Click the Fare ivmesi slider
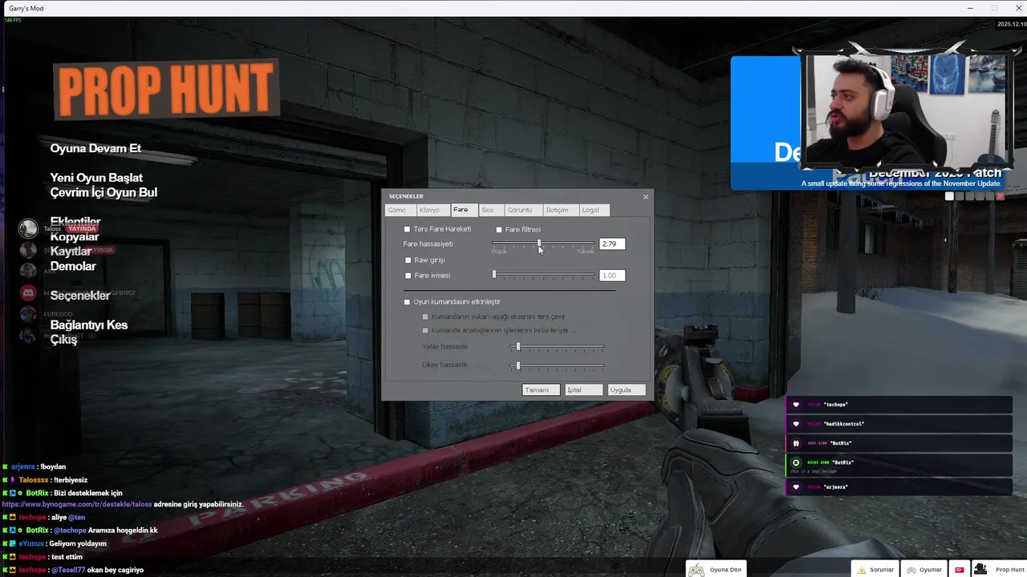This screenshot has height=577, width=1027. coord(544,275)
